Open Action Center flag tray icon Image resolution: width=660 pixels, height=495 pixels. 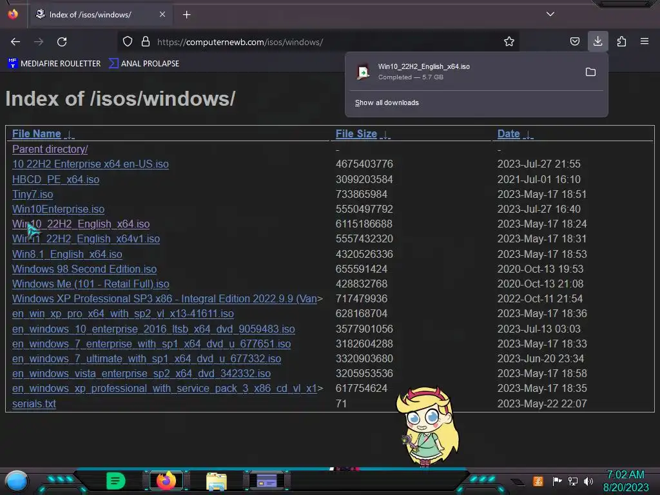(x=557, y=481)
